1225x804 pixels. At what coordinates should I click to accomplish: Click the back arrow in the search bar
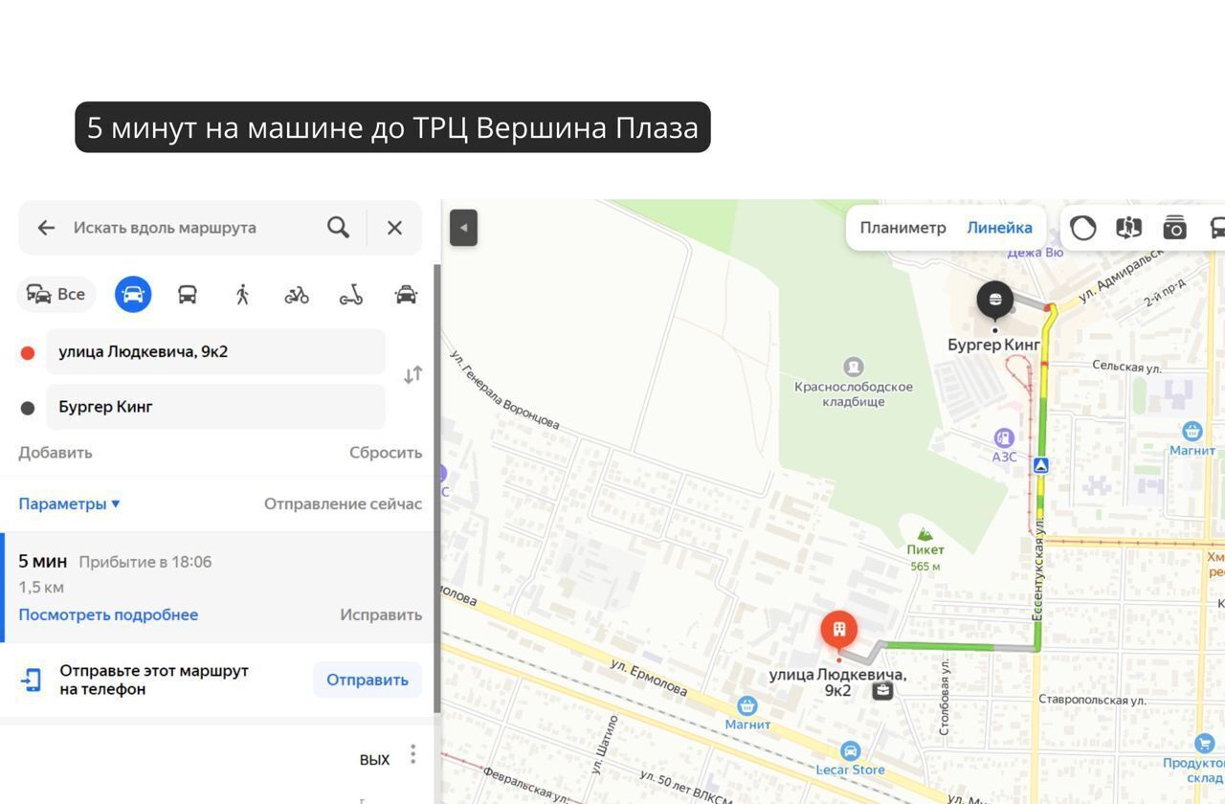46,228
